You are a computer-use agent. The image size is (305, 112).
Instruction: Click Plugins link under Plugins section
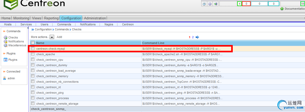click(x=13, y=60)
